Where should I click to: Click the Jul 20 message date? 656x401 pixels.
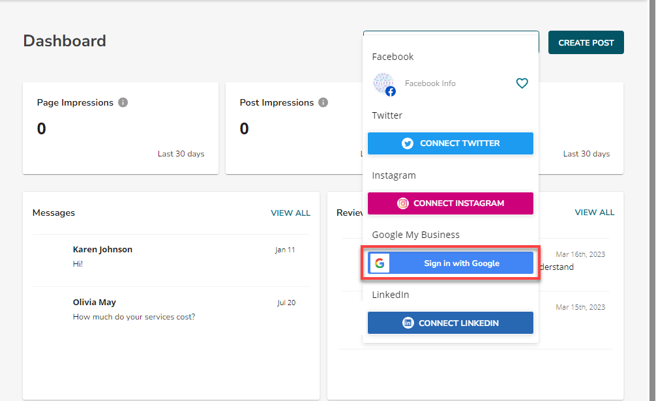coord(286,303)
